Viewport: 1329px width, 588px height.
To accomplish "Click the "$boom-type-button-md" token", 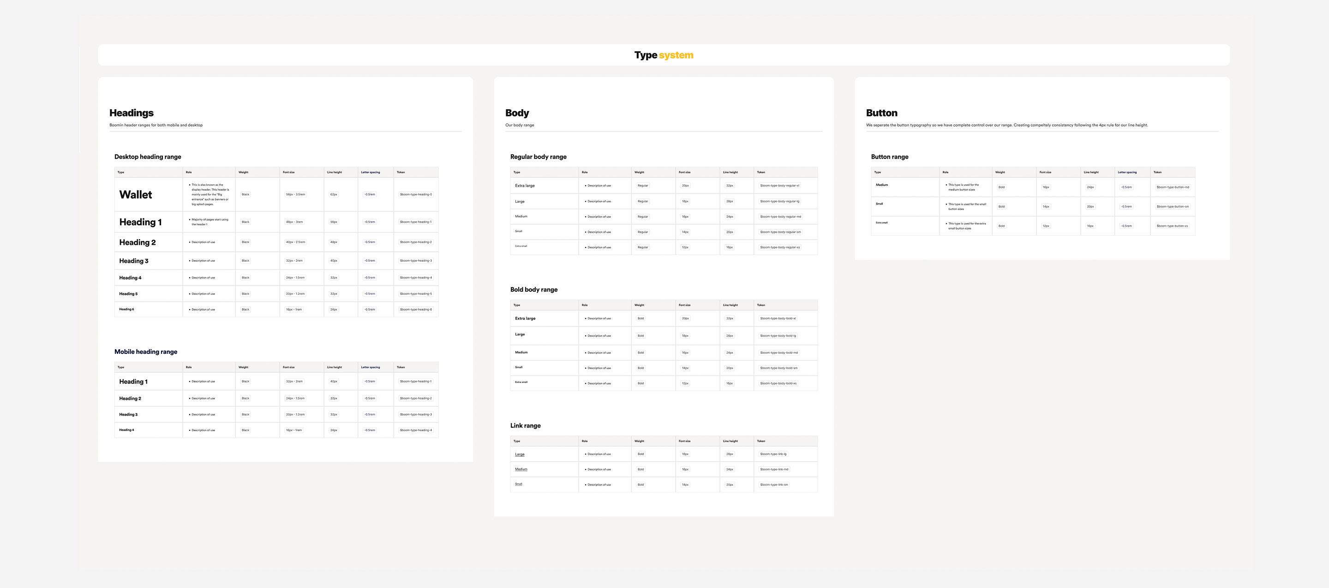I will click(1173, 187).
